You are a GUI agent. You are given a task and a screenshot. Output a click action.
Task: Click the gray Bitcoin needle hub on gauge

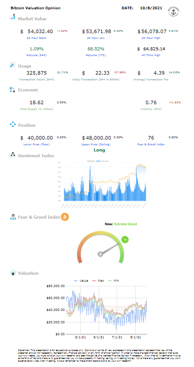pyautogui.click(x=101, y=254)
